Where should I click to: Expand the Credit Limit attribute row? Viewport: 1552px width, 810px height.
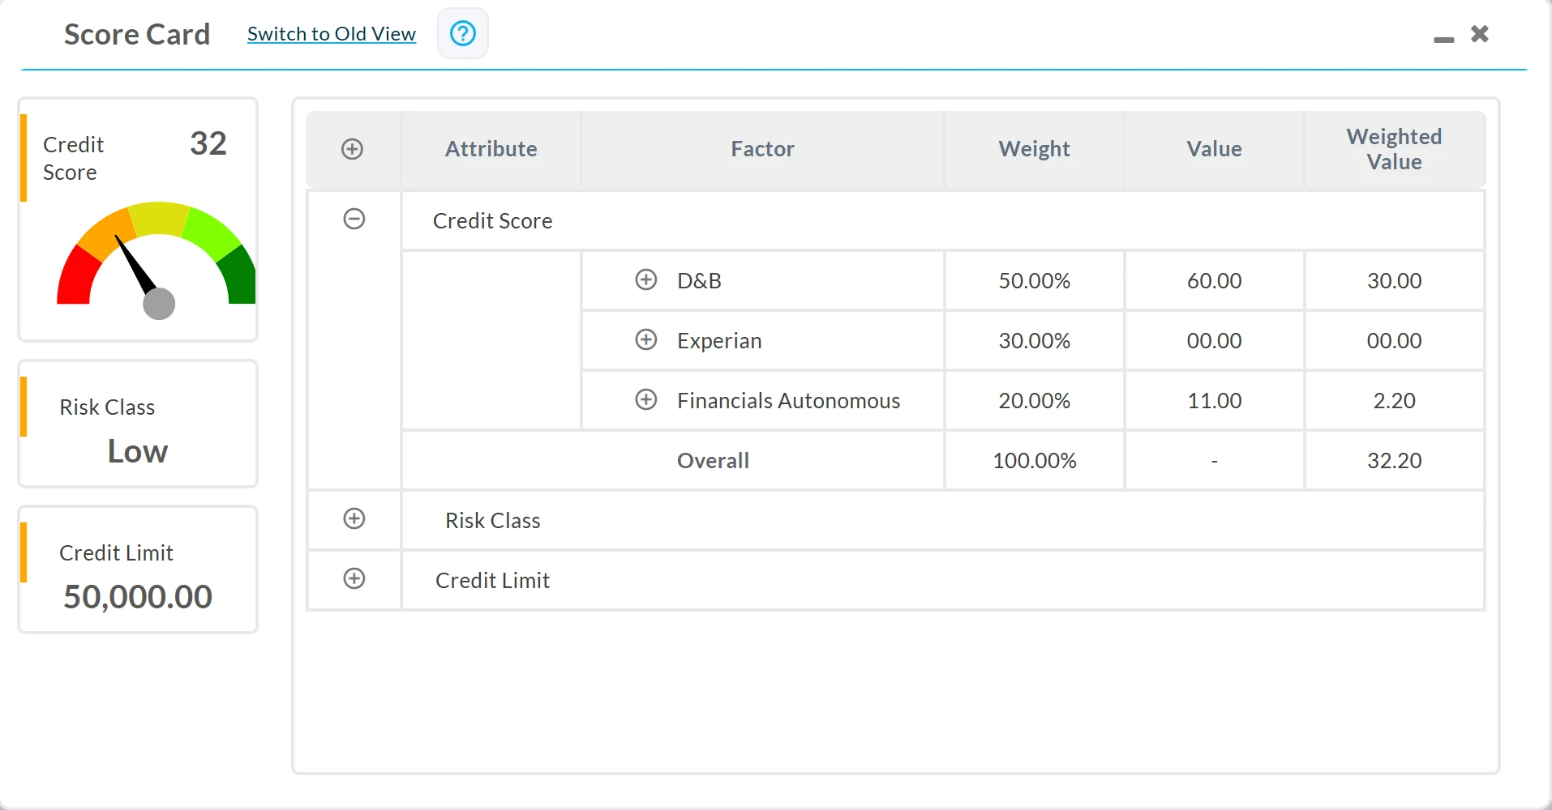point(354,579)
